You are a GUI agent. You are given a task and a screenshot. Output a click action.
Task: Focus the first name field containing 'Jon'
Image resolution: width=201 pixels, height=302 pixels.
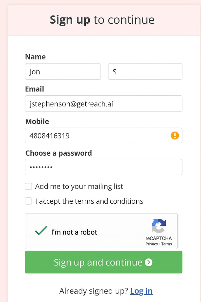click(x=63, y=71)
